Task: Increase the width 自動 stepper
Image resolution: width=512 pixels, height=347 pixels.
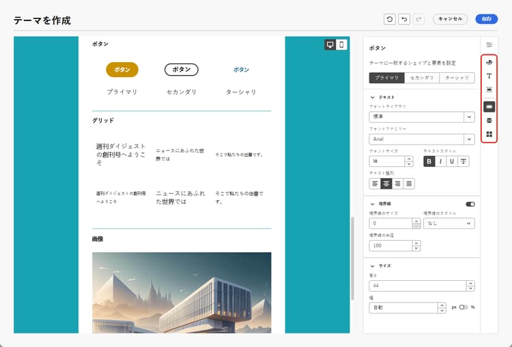Action: pyautogui.click(x=442, y=305)
